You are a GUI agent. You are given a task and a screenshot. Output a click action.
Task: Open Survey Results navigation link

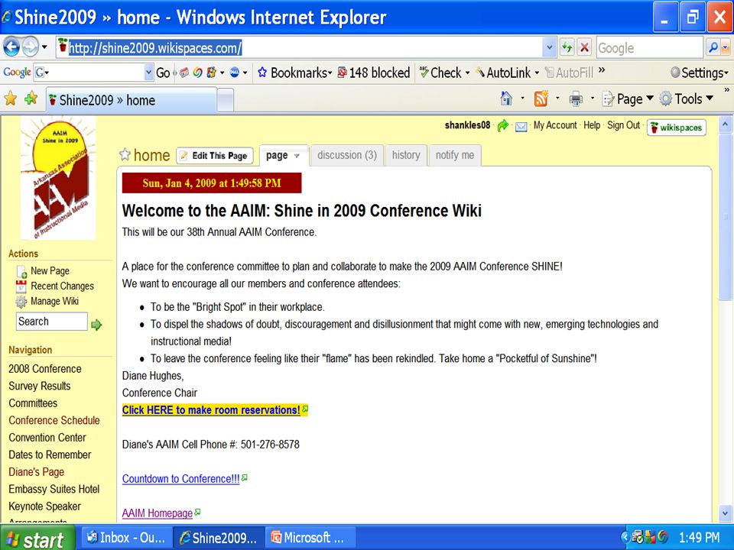pos(39,387)
